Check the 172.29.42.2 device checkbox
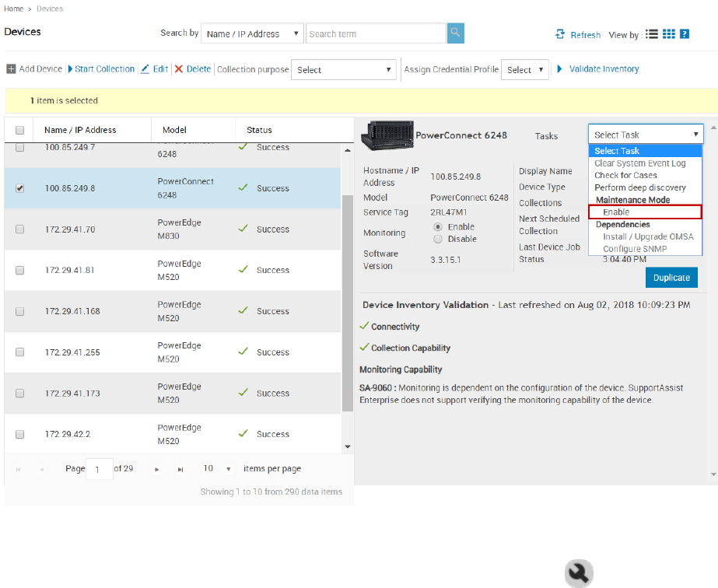718x588 pixels. [19, 434]
